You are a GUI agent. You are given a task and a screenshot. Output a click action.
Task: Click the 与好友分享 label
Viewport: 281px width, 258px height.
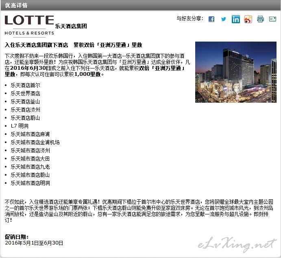pyautogui.click(x=190, y=18)
